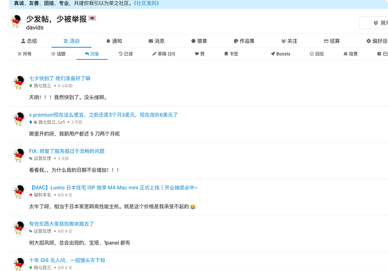Click 运营反馈 category under 有些东西 topic
Screen dimensions: 388x271
[x=40, y=232]
